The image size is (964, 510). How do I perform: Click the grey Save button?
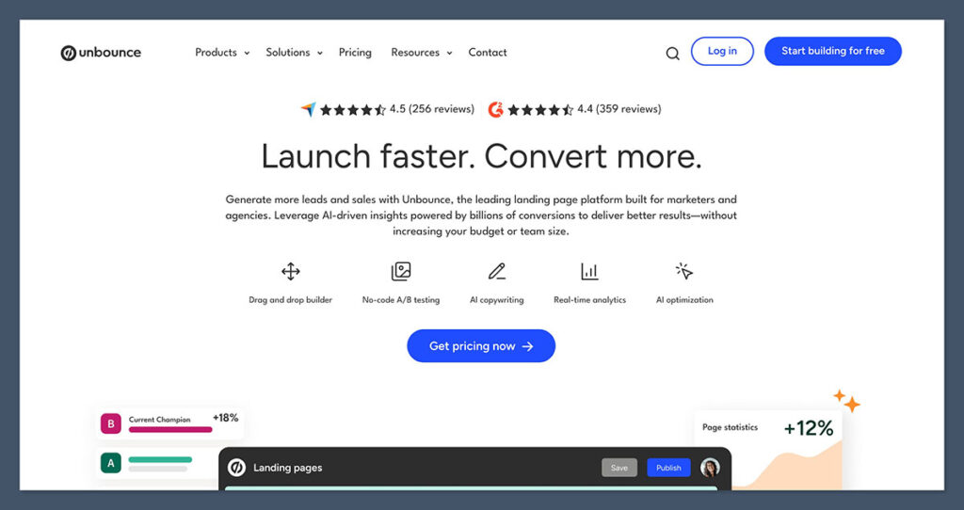tap(619, 468)
